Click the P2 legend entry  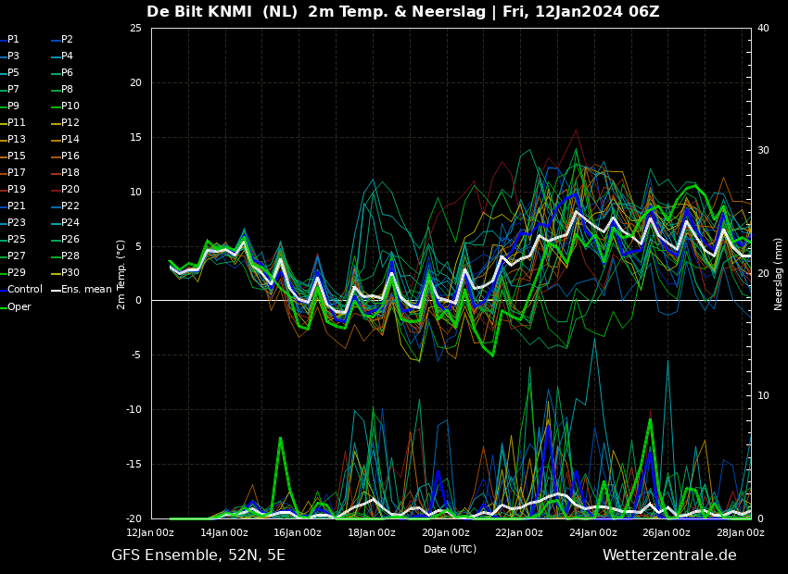click(62, 39)
